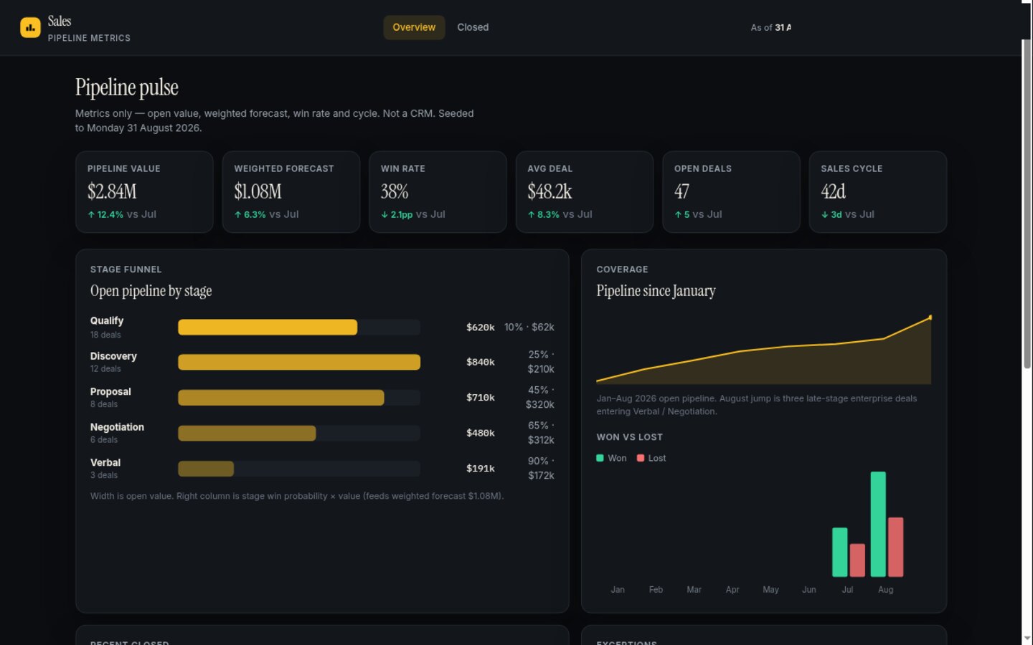Screen dimensions: 1033x645
Task: Click the $710k Proposal value
Action: (481, 397)
